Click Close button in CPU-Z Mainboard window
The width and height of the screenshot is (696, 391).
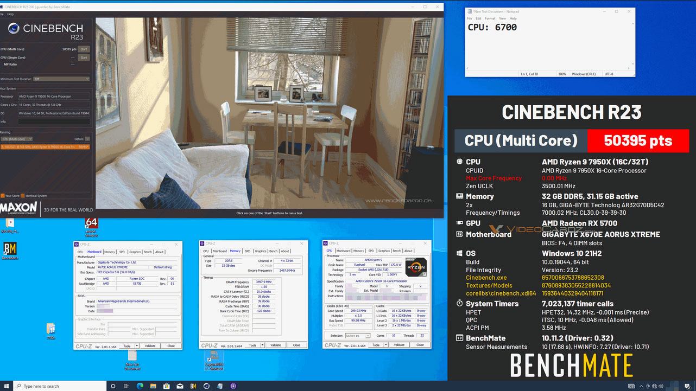pyautogui.click(x=171, y=345)
